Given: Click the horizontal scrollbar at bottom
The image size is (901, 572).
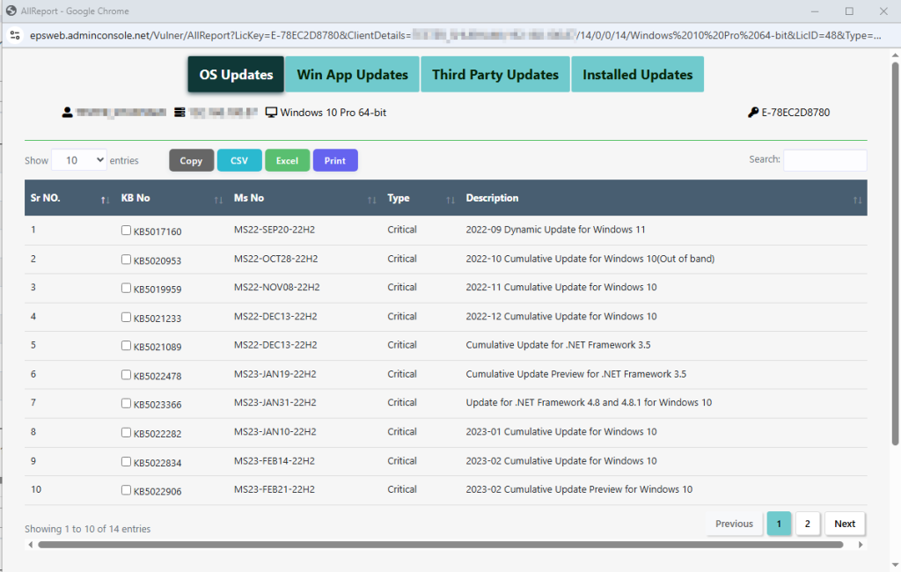Looking at the screenshot, I should coord(440,545).
